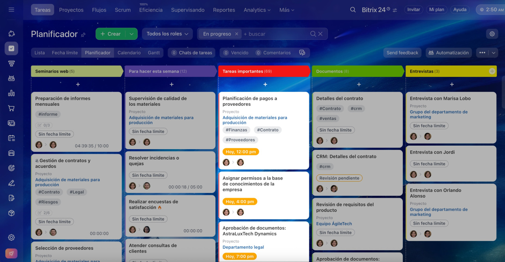Switch to the Calendario view tab
505x262 pixels.
click(x=129, y=52)
